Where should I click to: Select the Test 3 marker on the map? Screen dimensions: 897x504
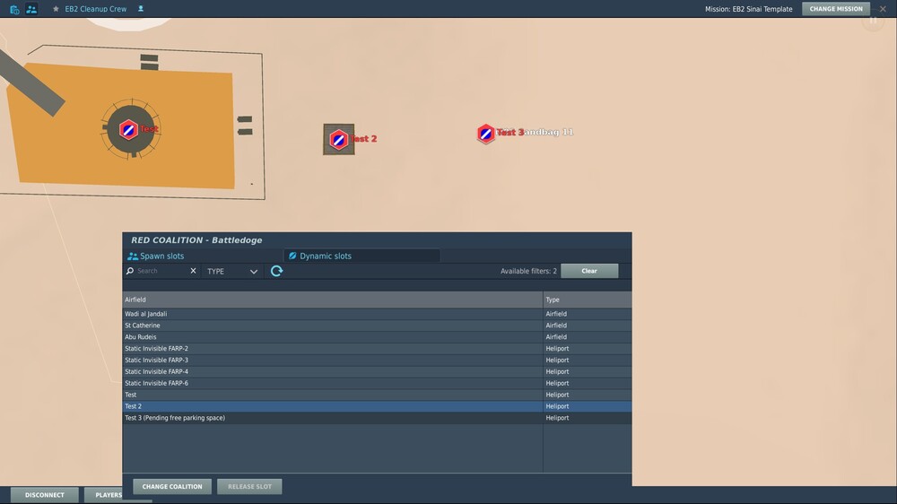(x=485, y=134)
